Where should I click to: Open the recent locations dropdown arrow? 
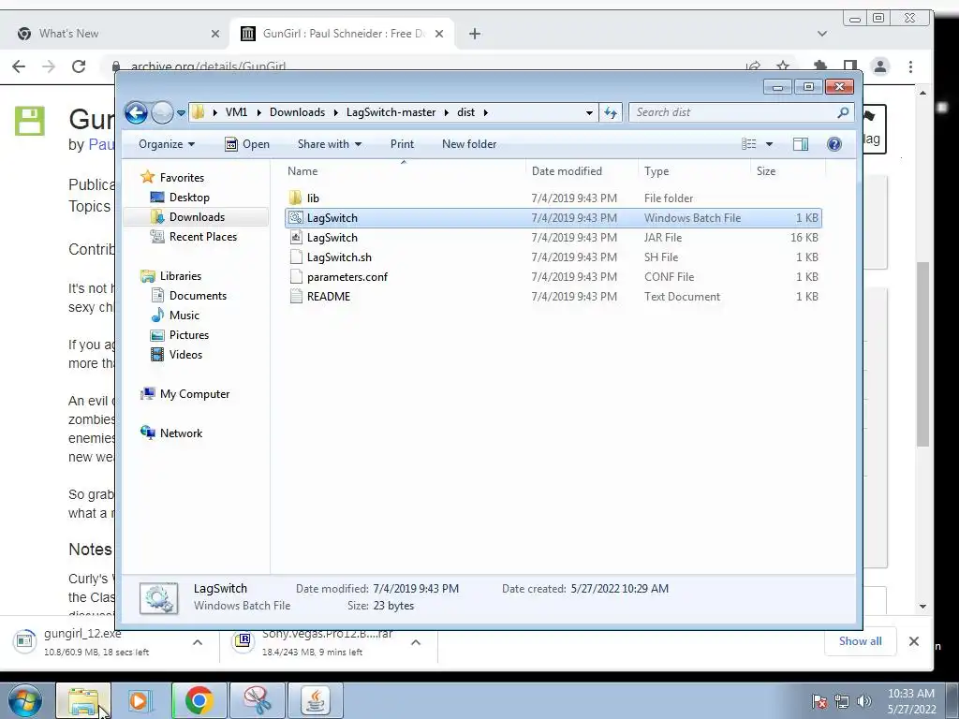pos(181,113)
